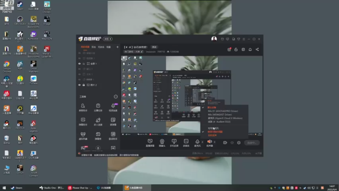
Task: Toggle lock on 全屏 1 layer
Action: coord(83,64)
